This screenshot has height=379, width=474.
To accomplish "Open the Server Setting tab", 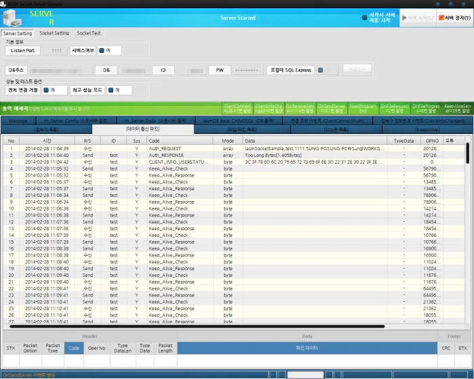I will tap(17, 33).
